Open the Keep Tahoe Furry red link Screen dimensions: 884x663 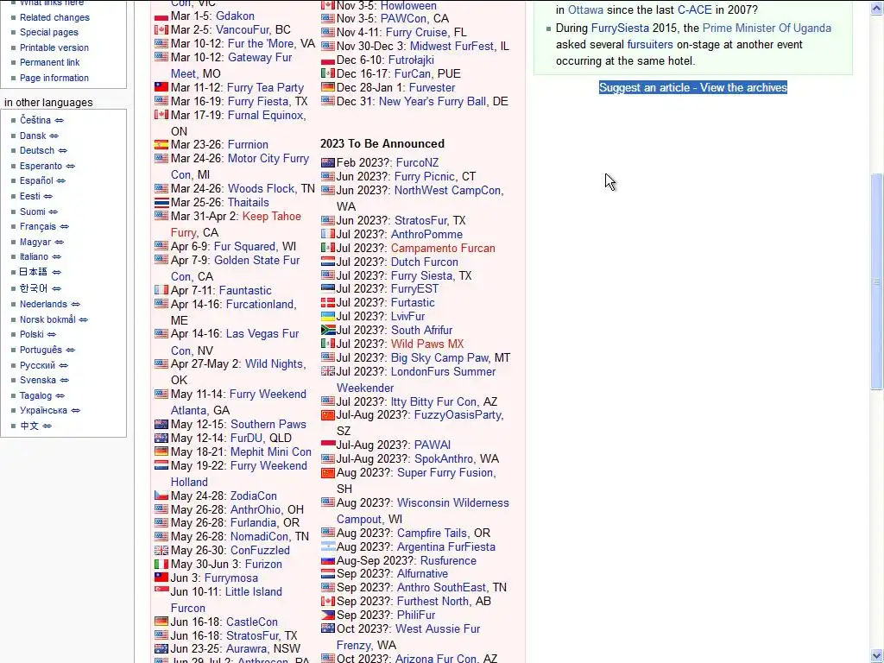(x=236, y=224)
